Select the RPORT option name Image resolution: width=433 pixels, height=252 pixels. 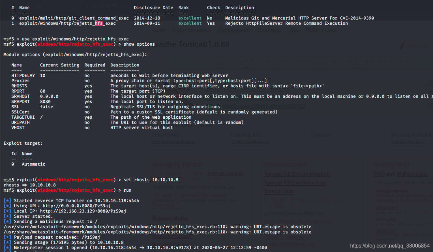tap(18, 91)
